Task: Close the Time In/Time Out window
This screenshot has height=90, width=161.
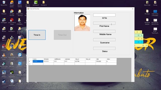Action: tap(133, 9)
